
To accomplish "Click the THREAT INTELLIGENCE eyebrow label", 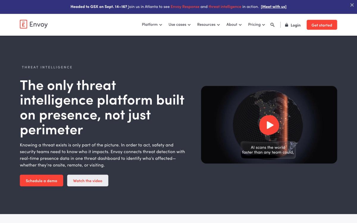I will pos(47,67).
